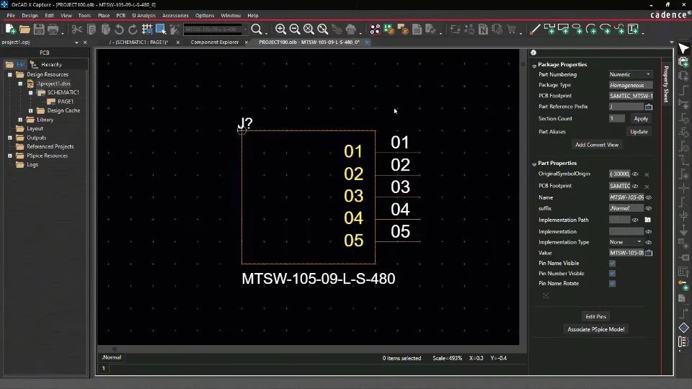Select the Place text tool
Image resolution: width=692 pixels, height=389 pixels.
[634, 30]
